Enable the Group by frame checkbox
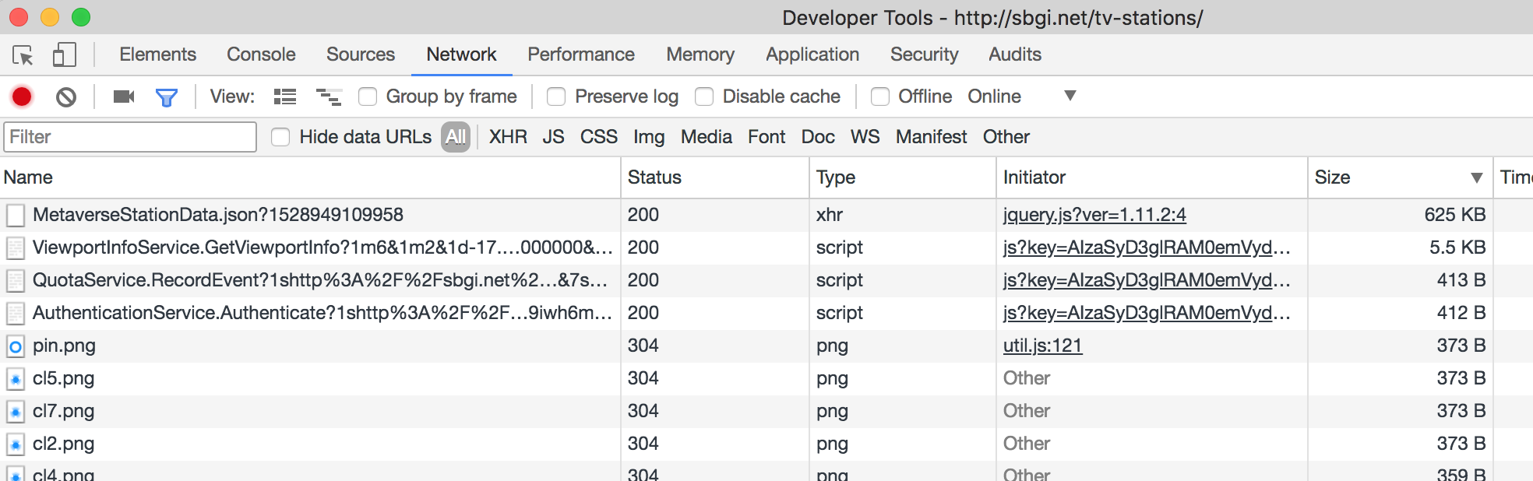Viewport: 1533px width, 481px height. pos(368,97)
